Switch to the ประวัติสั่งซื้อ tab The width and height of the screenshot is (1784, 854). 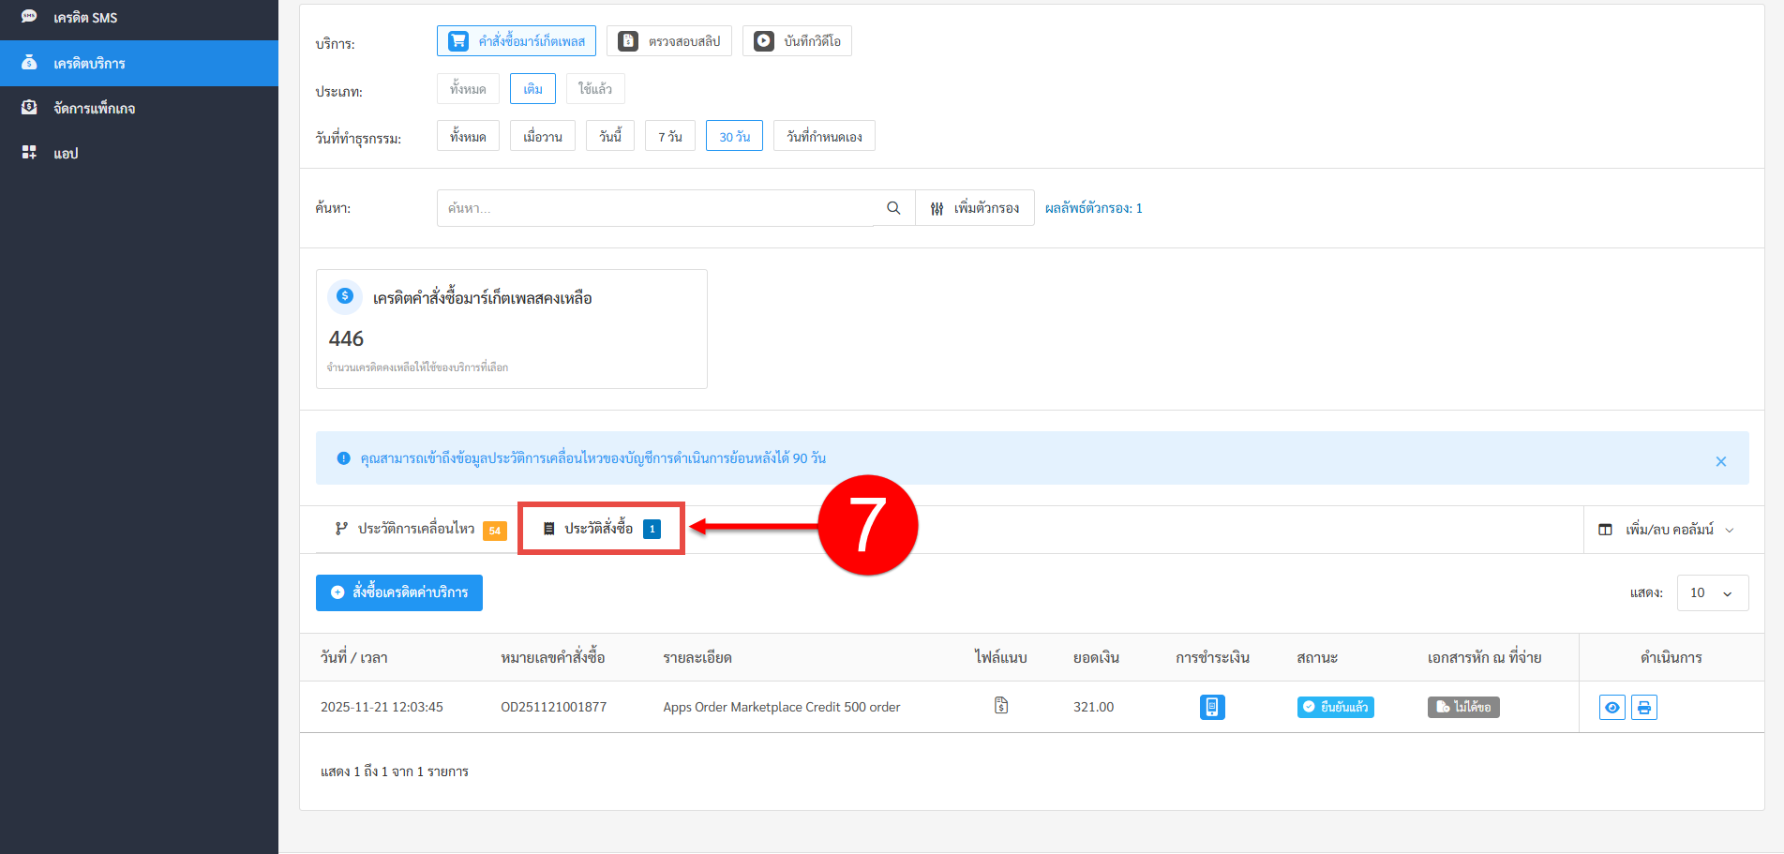pyautogui.click(x=600, y=529)
